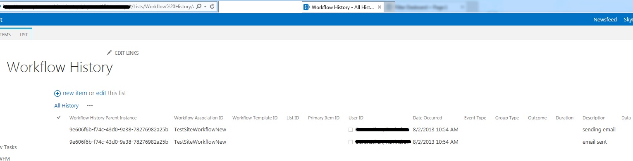Viewport: 633px width, 161px height.
Task: Sort by Date Occurred column
Action: (x=428, y=118)
